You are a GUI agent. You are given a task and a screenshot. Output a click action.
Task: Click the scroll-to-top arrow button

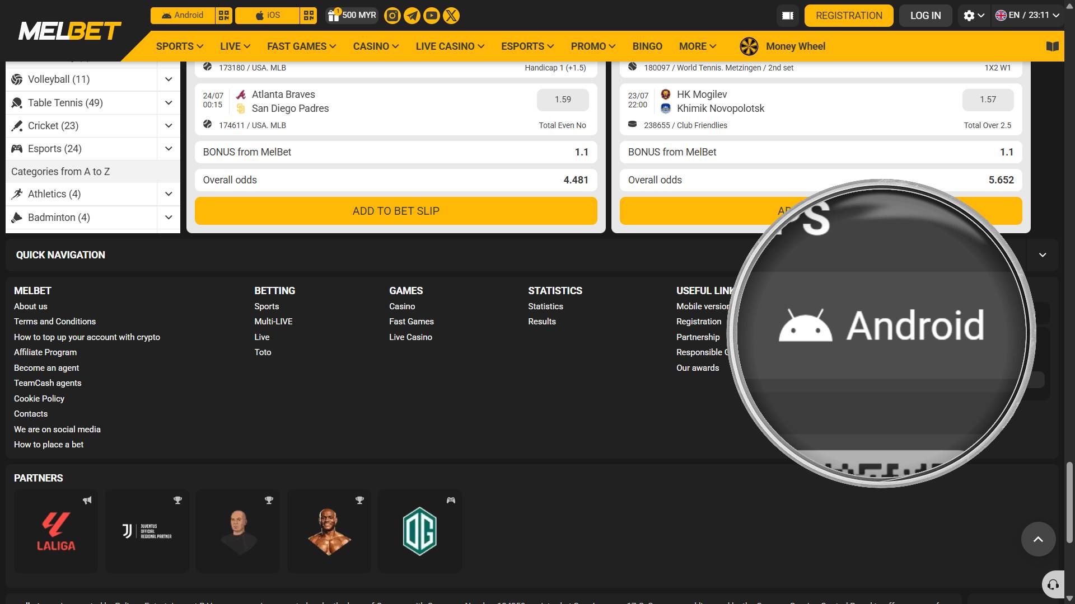point(1038,539)
